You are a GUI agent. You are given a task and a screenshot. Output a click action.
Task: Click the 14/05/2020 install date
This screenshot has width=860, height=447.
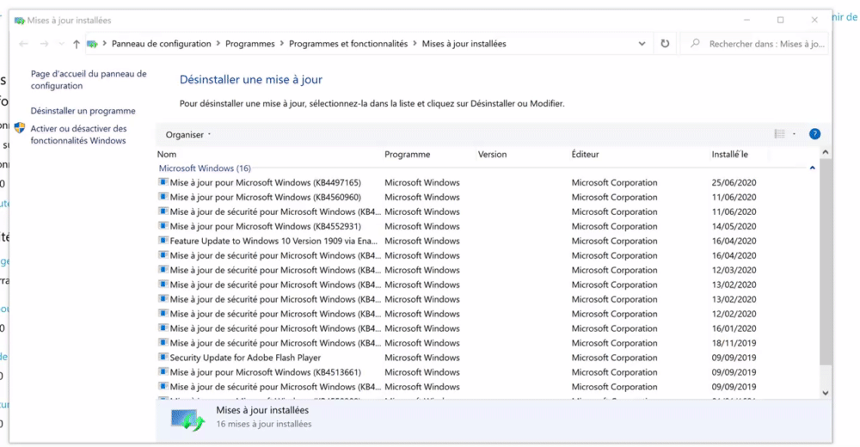pos(734,227)
